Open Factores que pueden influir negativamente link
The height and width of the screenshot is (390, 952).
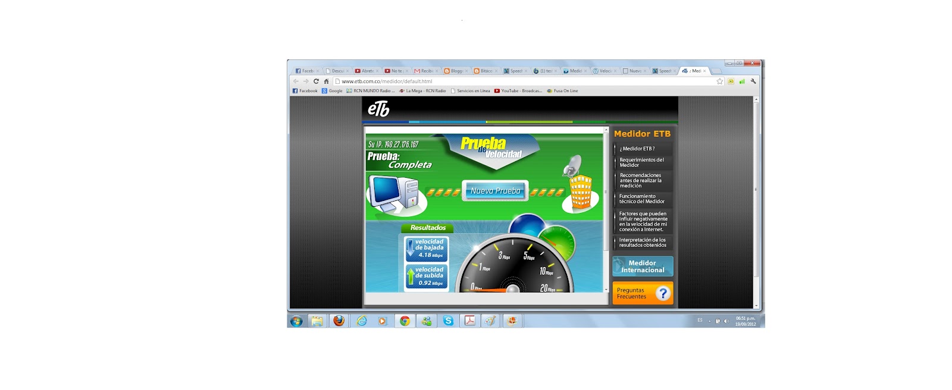point(643,221)
